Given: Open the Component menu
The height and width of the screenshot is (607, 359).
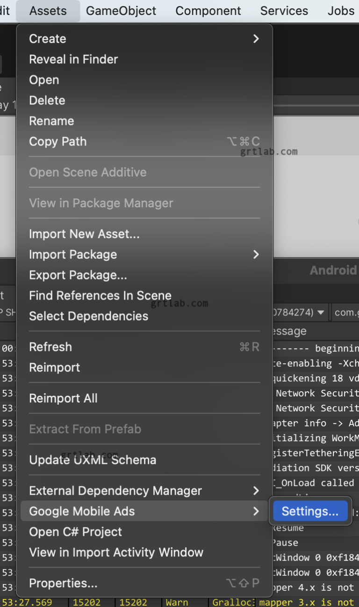Looking at the screenshot, I should (208, 11).
